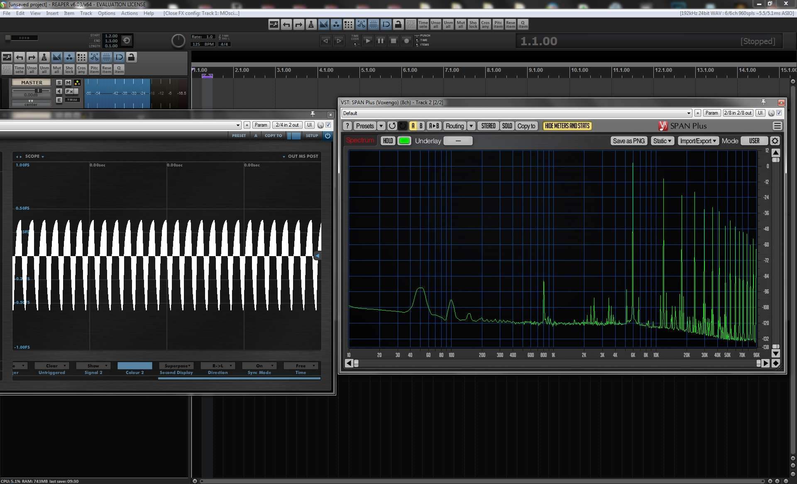The width and height of the screenshot is (797, 484).
Task: Toggle grid lines icon in toolbar
Action: click(x=348, y=24)
